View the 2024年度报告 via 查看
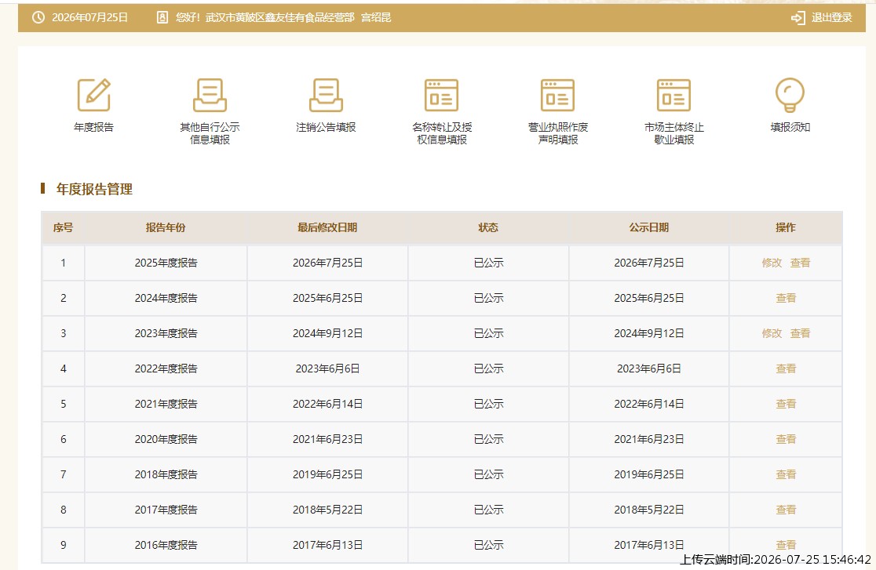Viewport: 876px width, 570px height. pyautogui.click(x=786, y=298)
